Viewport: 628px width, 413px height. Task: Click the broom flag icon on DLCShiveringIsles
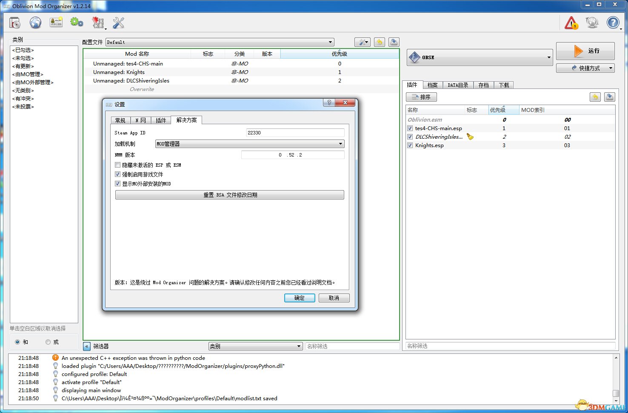pos(470,137)
